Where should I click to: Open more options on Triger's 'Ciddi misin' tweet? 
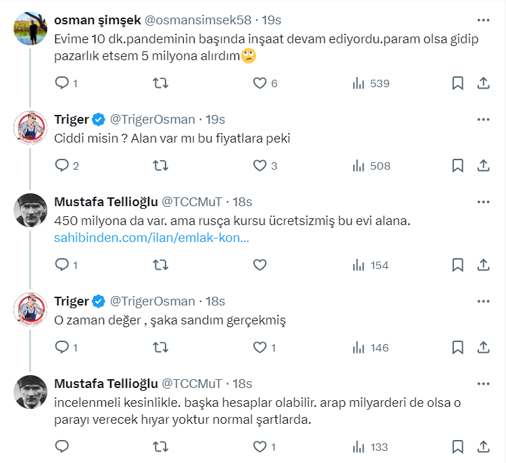pos(483,120)
